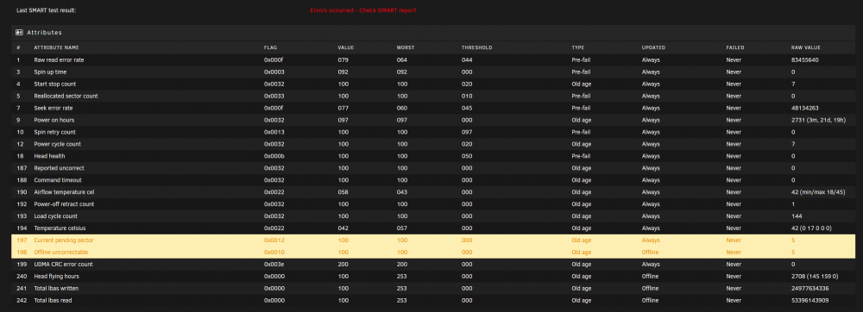Screen dimensions: 863x312
Task: Select the 'Power on hours' attribute name
Action: [54, 120]
